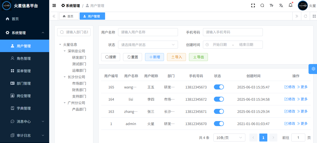Open 角色管理 in the sidebar
Screen dimensions: 317x143
tap(24, 58)
